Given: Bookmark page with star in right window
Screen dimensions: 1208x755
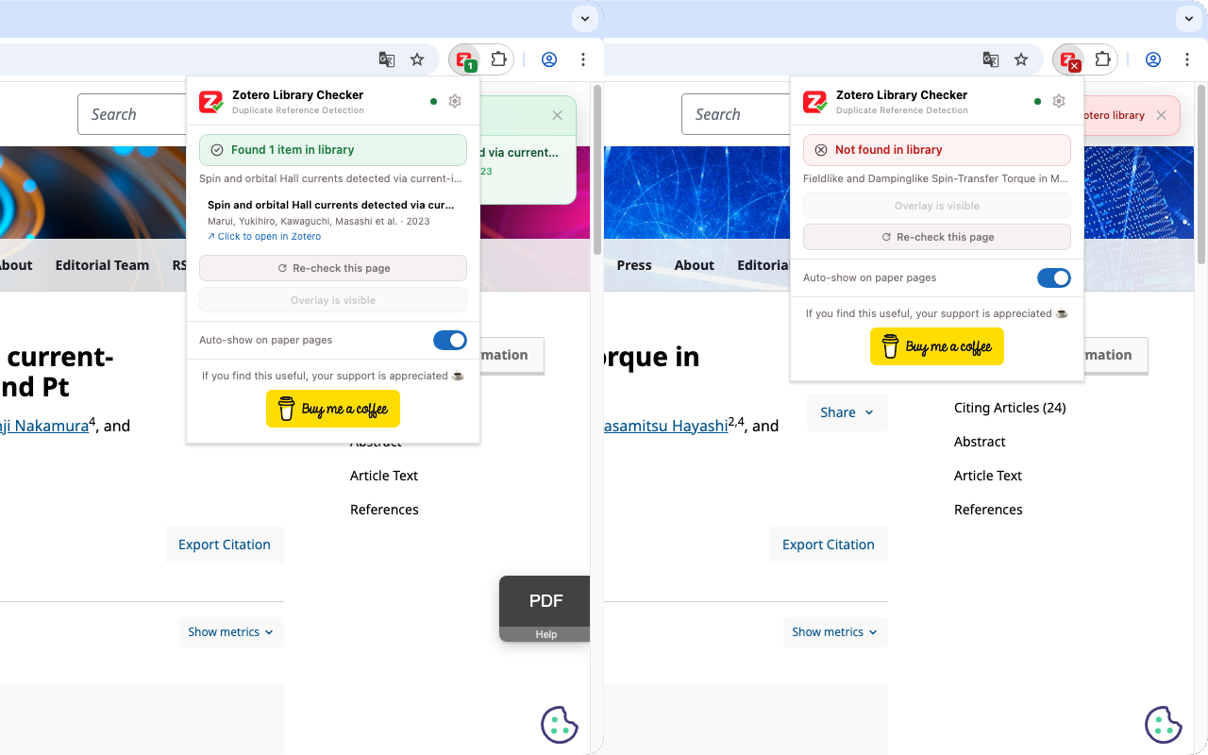Looking at the screenshot, I should 1021,59.
